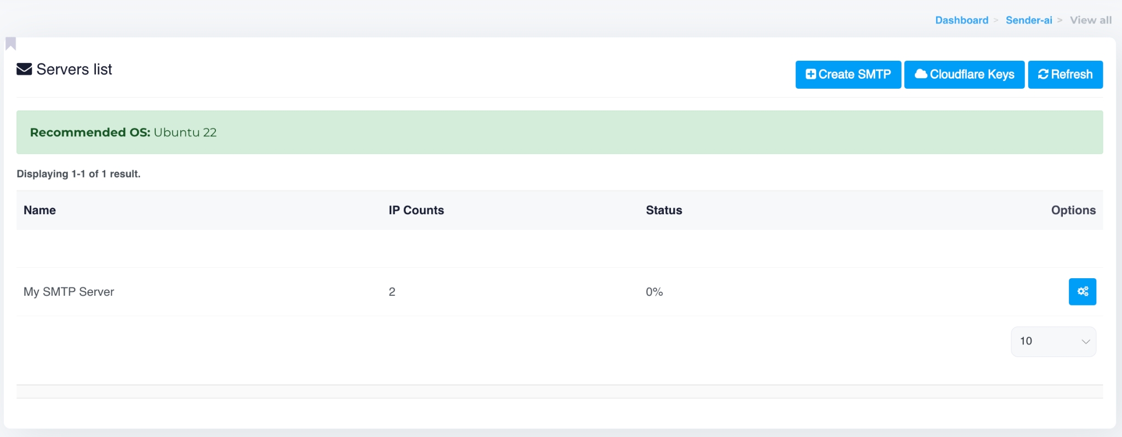
Task: Click the cloud icon on Cloudflare Keys
Action: [x=921, y=74]
